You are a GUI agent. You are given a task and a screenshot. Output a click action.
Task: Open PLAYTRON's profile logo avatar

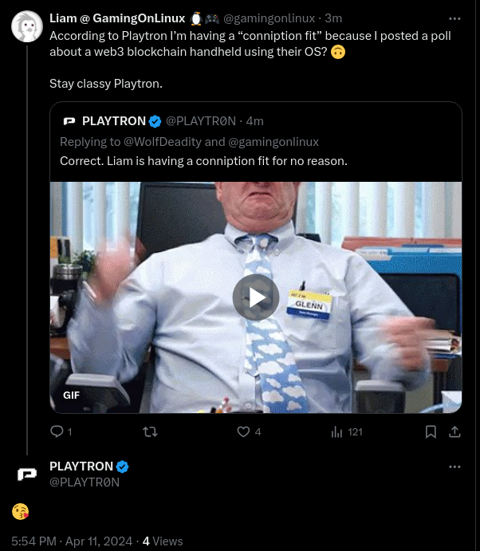[x=27, y=474]
